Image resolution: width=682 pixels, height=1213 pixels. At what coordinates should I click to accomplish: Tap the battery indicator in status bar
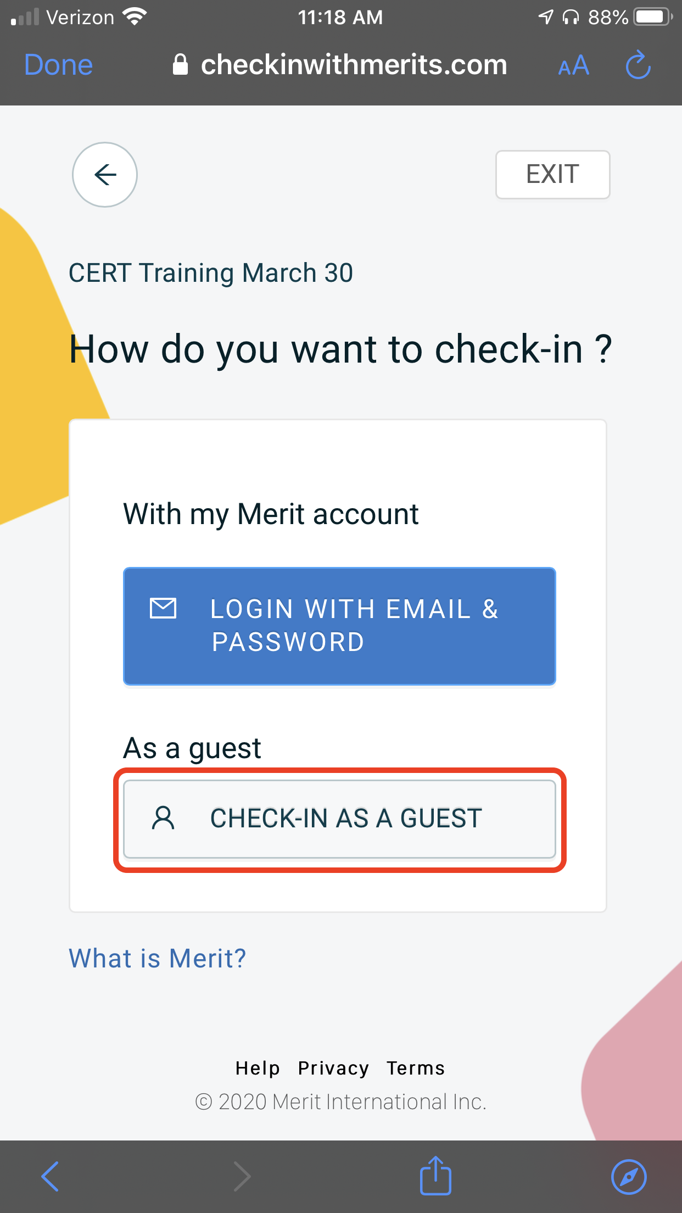click(653, 18)
